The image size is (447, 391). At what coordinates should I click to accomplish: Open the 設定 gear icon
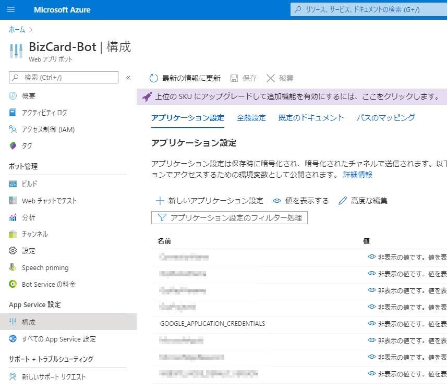[x=13, y=251]
